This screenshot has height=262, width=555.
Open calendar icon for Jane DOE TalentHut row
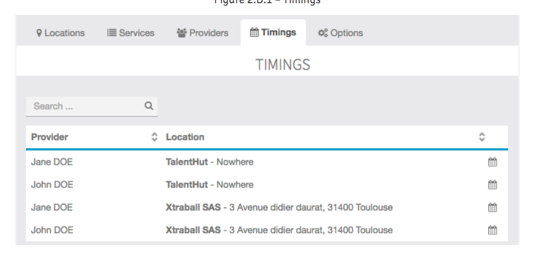pyautogui.click(x=492, y=162)
